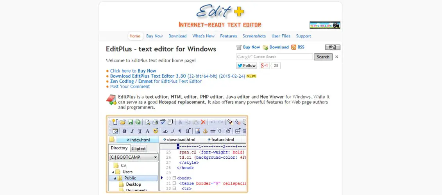Open Support in navigation bar
This screenshot has width=442, height=195.
pos(304,36)
